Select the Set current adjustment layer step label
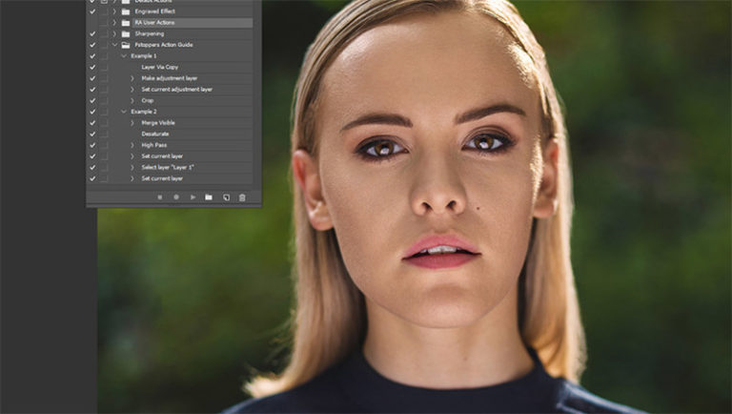Screen dimensions: 732x414 (177, 90)
